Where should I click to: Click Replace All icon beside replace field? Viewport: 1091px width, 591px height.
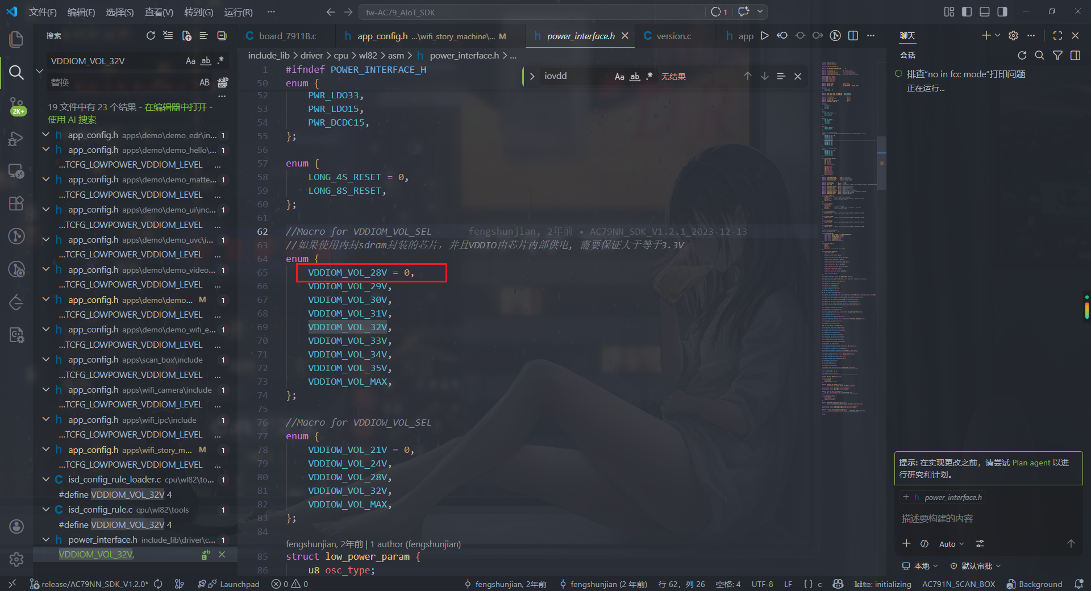[x=223, y=82]
